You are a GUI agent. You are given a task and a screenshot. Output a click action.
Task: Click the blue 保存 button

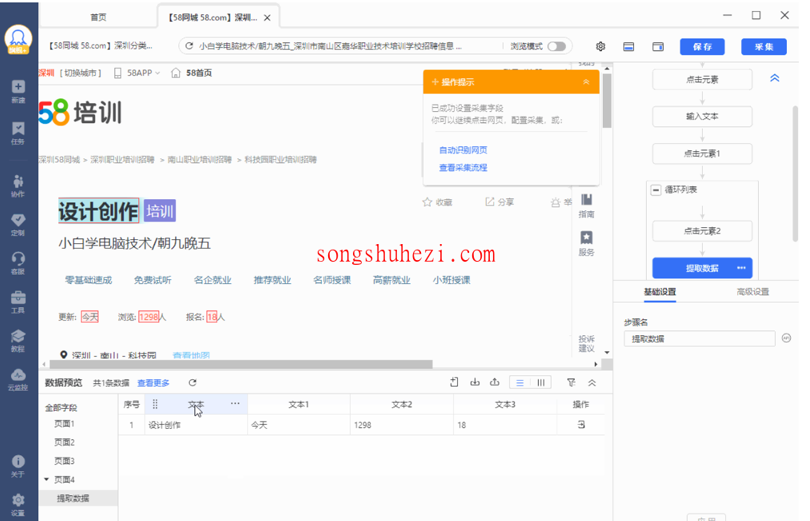pos(702,46)
